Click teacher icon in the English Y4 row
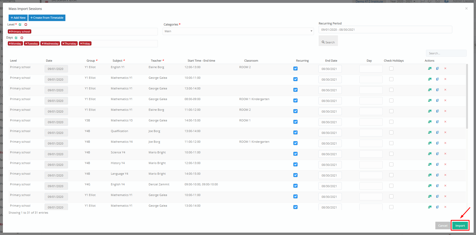 tap(430, 186)
